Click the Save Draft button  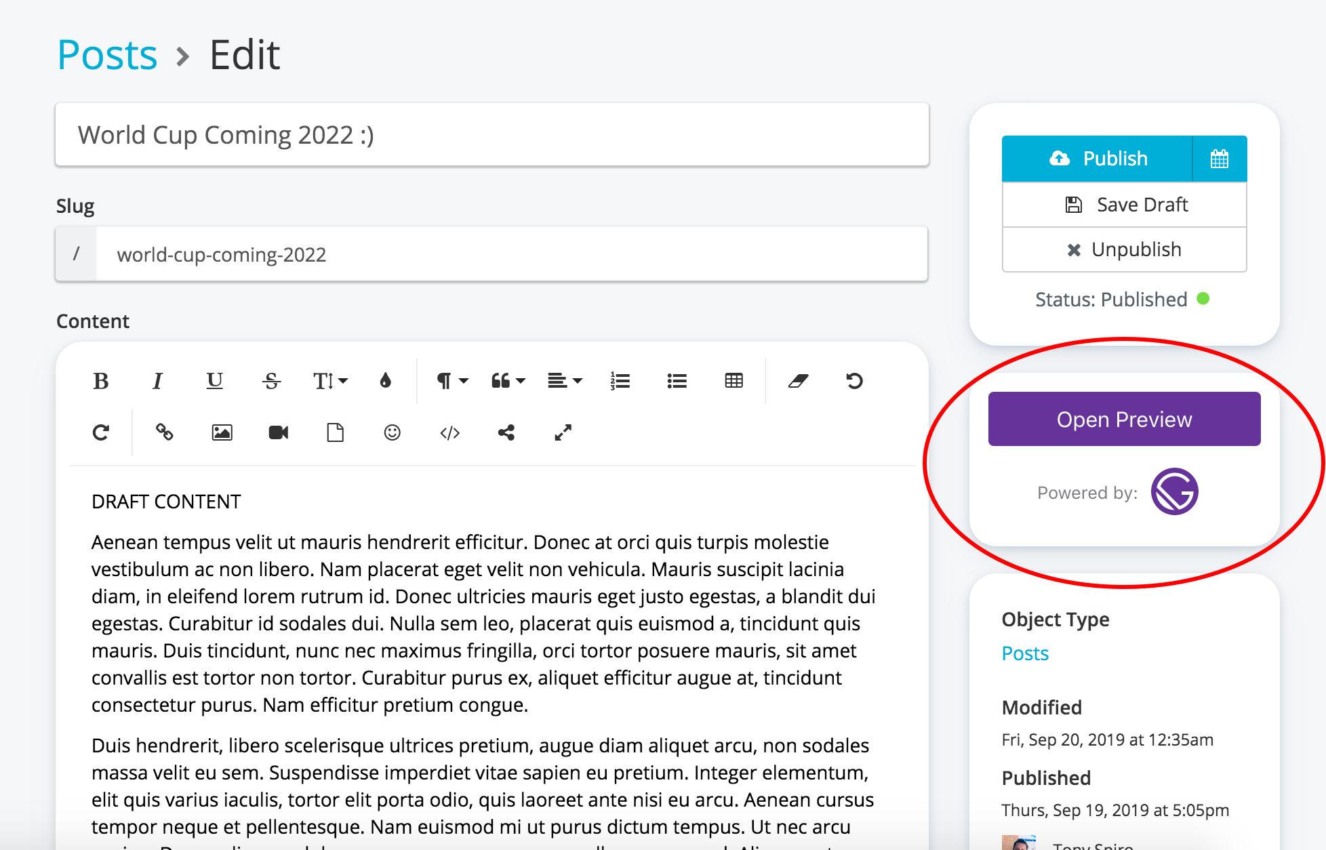(x=1124, y=205)
